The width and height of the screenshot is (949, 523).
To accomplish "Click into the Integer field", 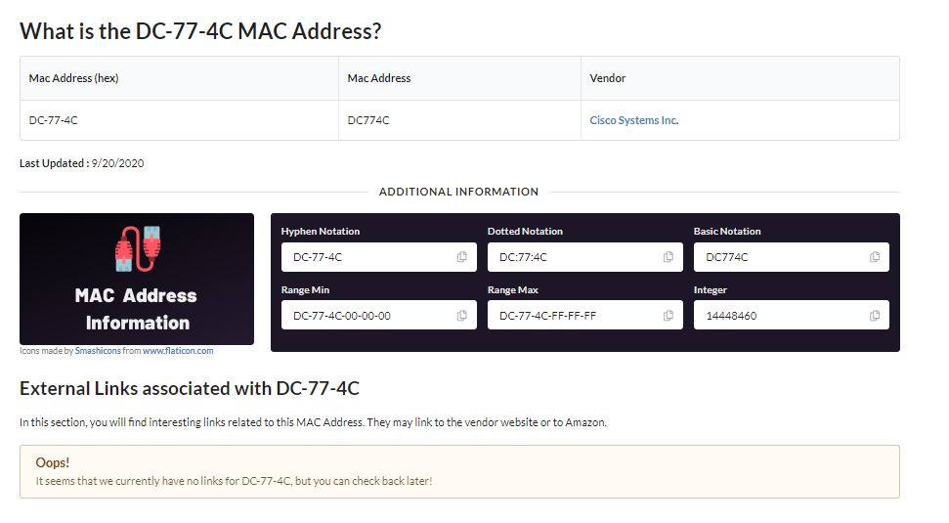I will pyautogui.click(x=779, y=316).
